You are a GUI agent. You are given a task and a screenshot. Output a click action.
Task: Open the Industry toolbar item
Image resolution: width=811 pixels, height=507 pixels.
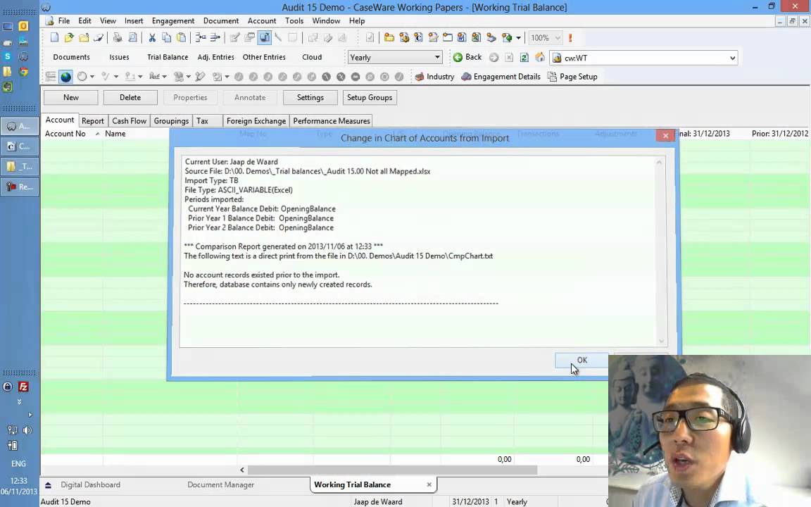(434, 77)
